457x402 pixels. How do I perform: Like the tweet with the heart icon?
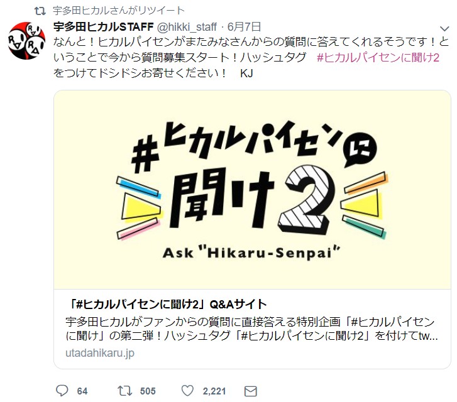point(187,391)
